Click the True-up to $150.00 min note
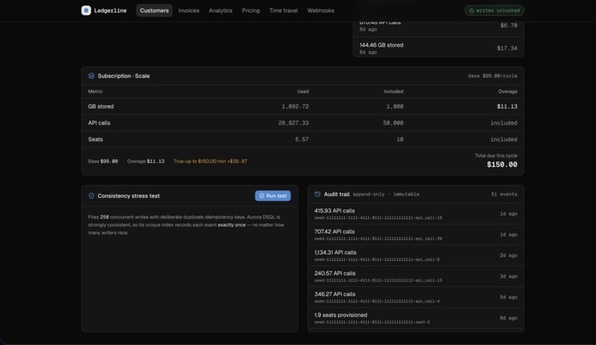 (210, 161)
